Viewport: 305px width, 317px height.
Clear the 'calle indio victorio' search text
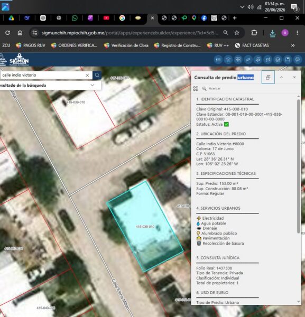(x=87, y=75)
